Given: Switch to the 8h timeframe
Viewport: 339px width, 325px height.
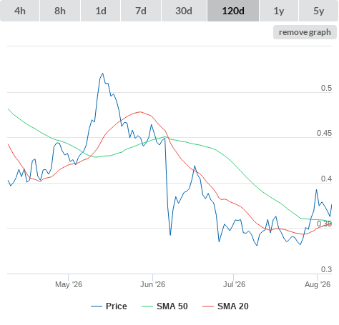Looking at the screenshot, I should (x=60, y=11).
